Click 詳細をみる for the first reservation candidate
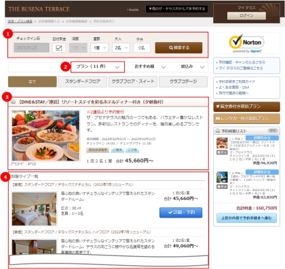Viewport: 285px width, 269px height. 262,138
